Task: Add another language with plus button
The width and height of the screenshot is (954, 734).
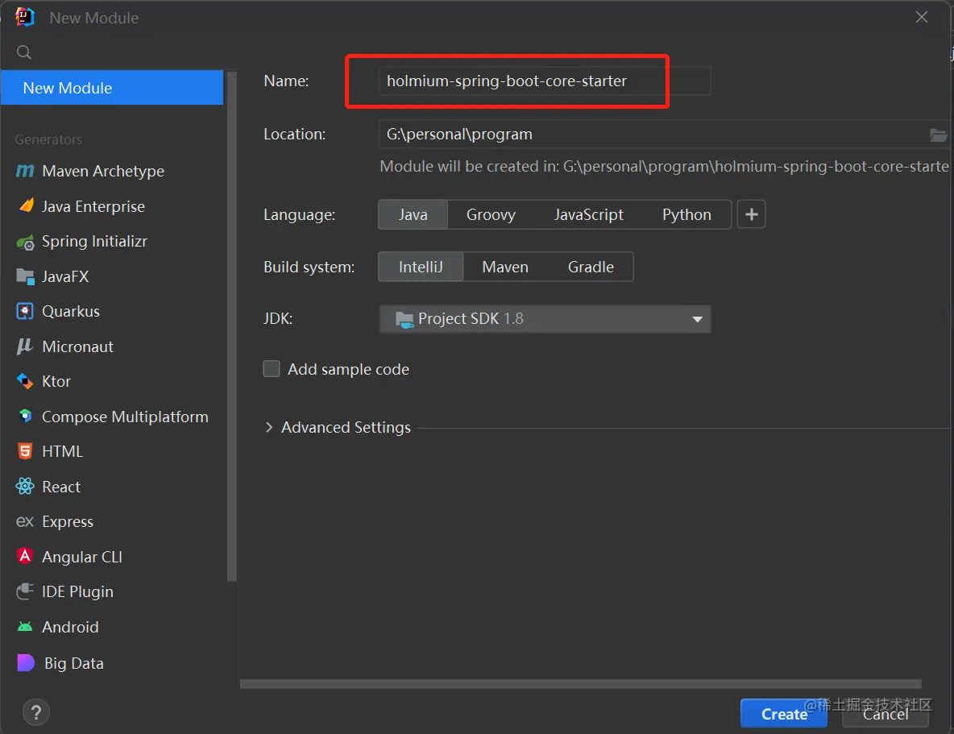Action: tap(751, 215)
